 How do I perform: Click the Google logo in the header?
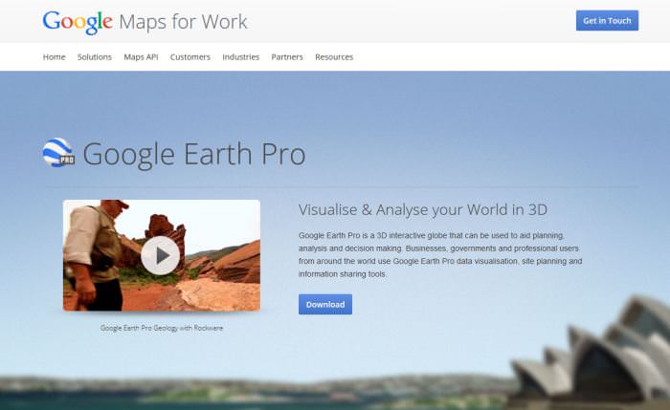pyautogui.click(x=78, y=22)
